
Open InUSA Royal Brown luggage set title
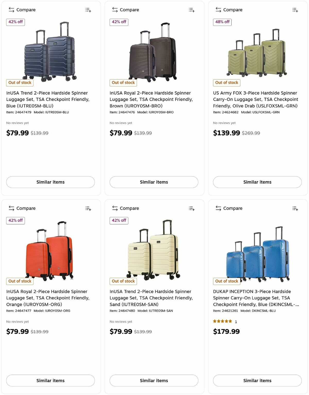(x=151, y=99)
